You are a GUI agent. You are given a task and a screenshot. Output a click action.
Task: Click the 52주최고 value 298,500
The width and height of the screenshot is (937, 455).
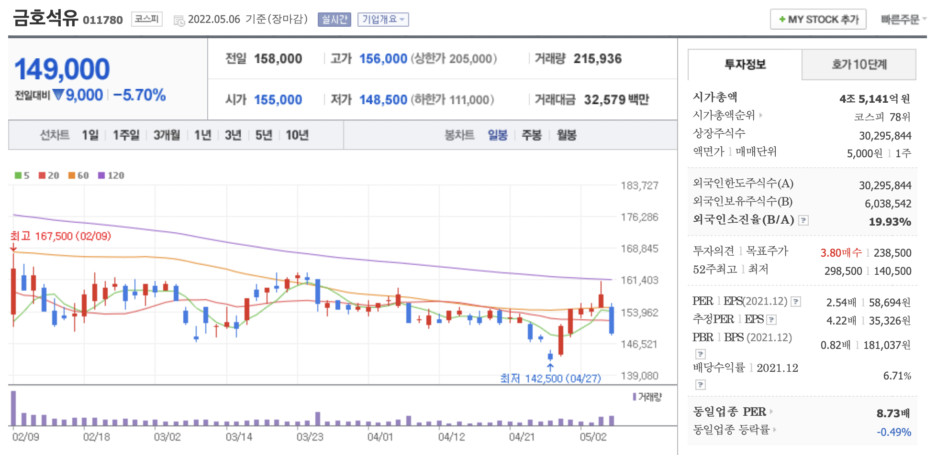(843, 271)
